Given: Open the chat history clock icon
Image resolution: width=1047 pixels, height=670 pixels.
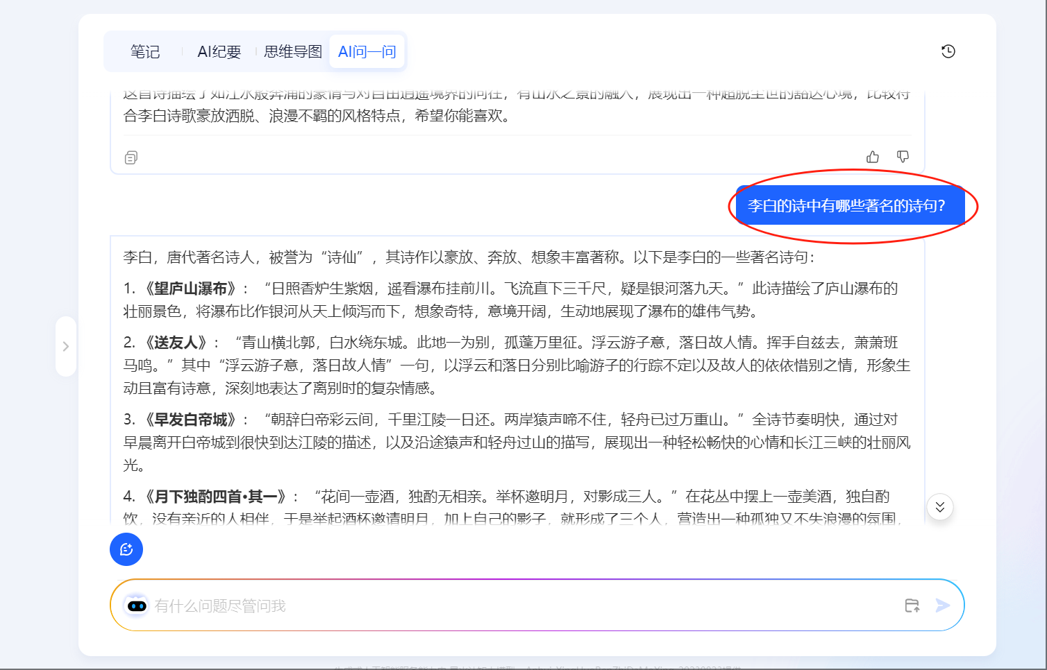Looking at the screenshot, I should click(x=948, y=51).
